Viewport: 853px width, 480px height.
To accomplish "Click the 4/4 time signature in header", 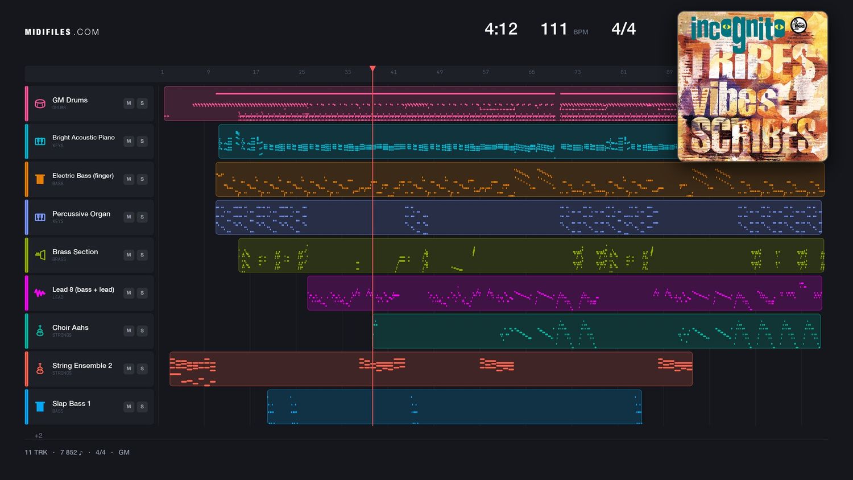I will tap(623, 29).
